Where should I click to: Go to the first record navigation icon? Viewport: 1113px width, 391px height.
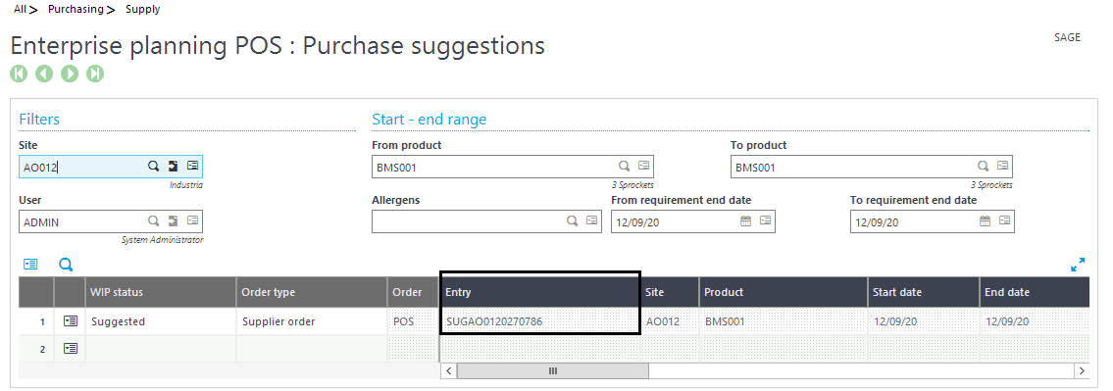tap(19, 73)
